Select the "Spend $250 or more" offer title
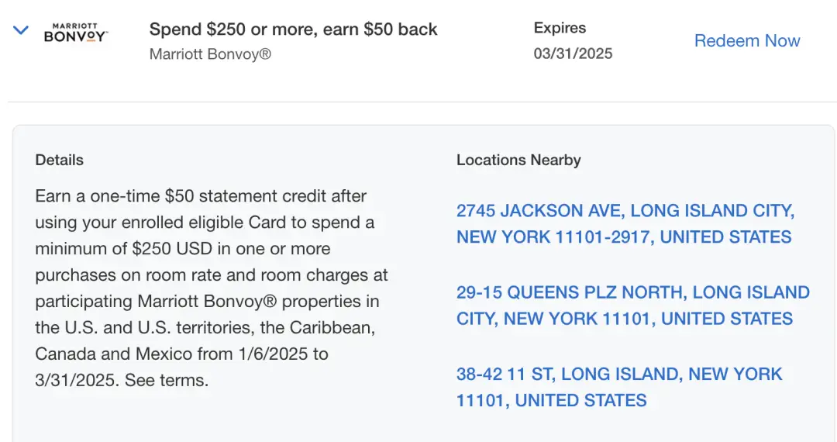The image size is (837, 442). coord(293,29)
